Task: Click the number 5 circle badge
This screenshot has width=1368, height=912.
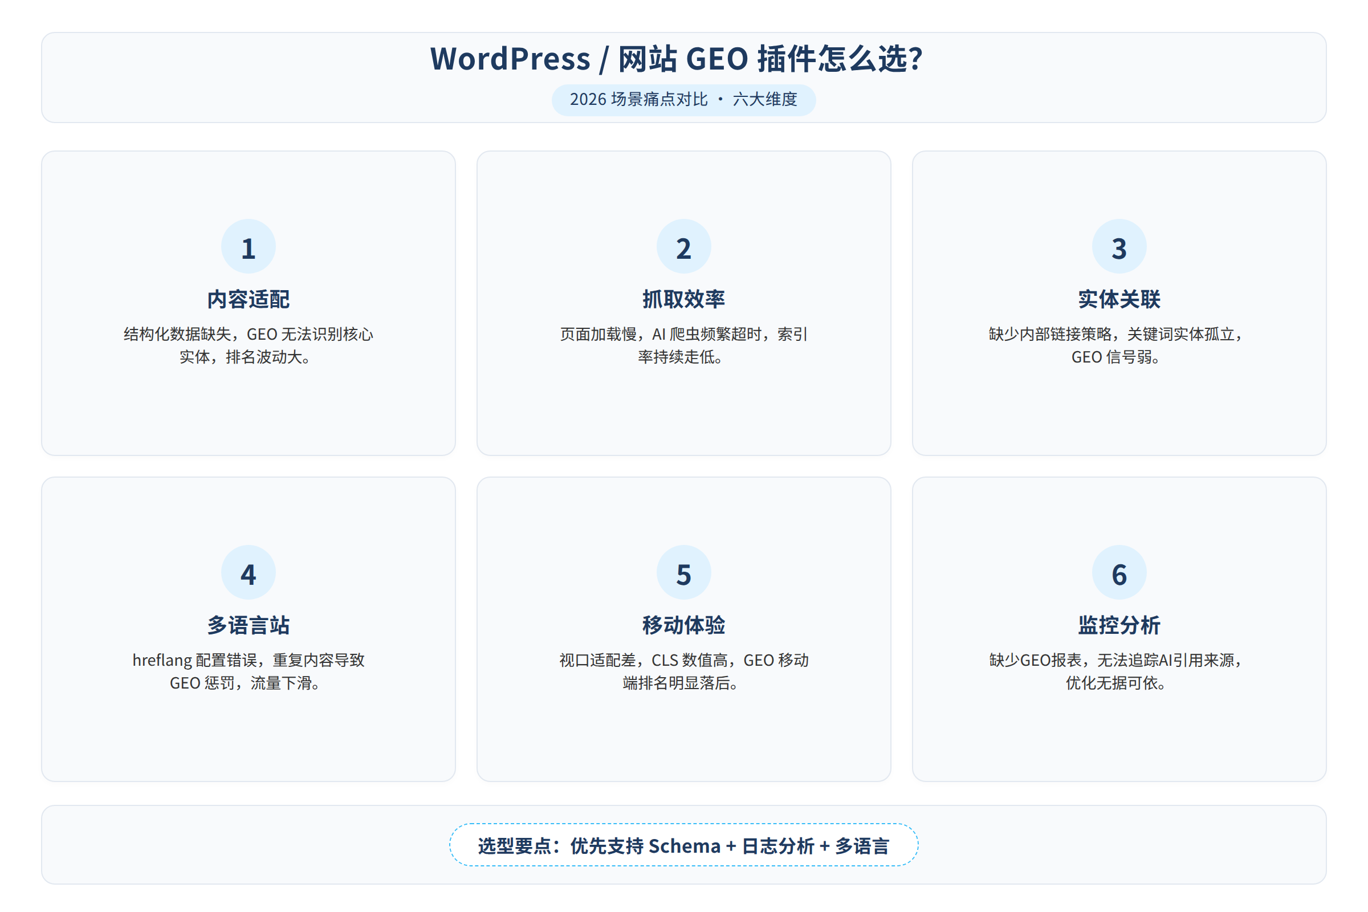Action: point(684,572)
